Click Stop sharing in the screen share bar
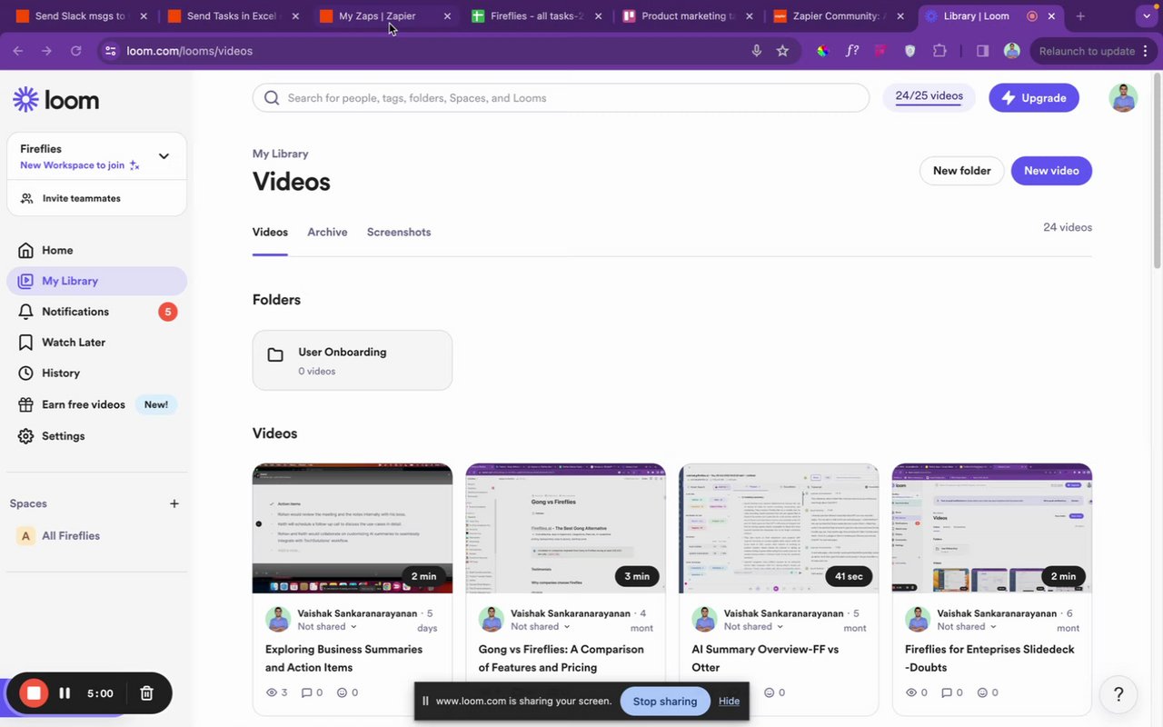Image resolution: width=1163 pixels, height=727 pixels. (x=665, y=702)
